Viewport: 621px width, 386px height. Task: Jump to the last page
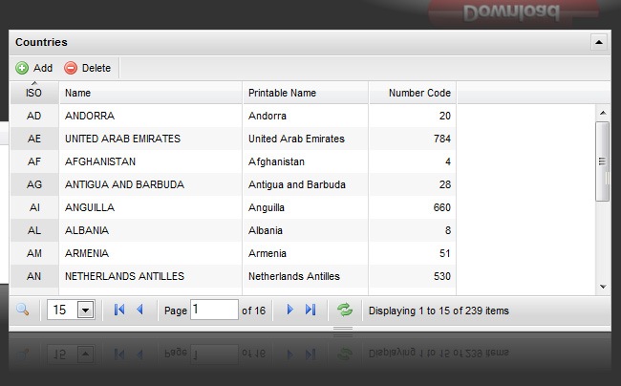[310, 310]
